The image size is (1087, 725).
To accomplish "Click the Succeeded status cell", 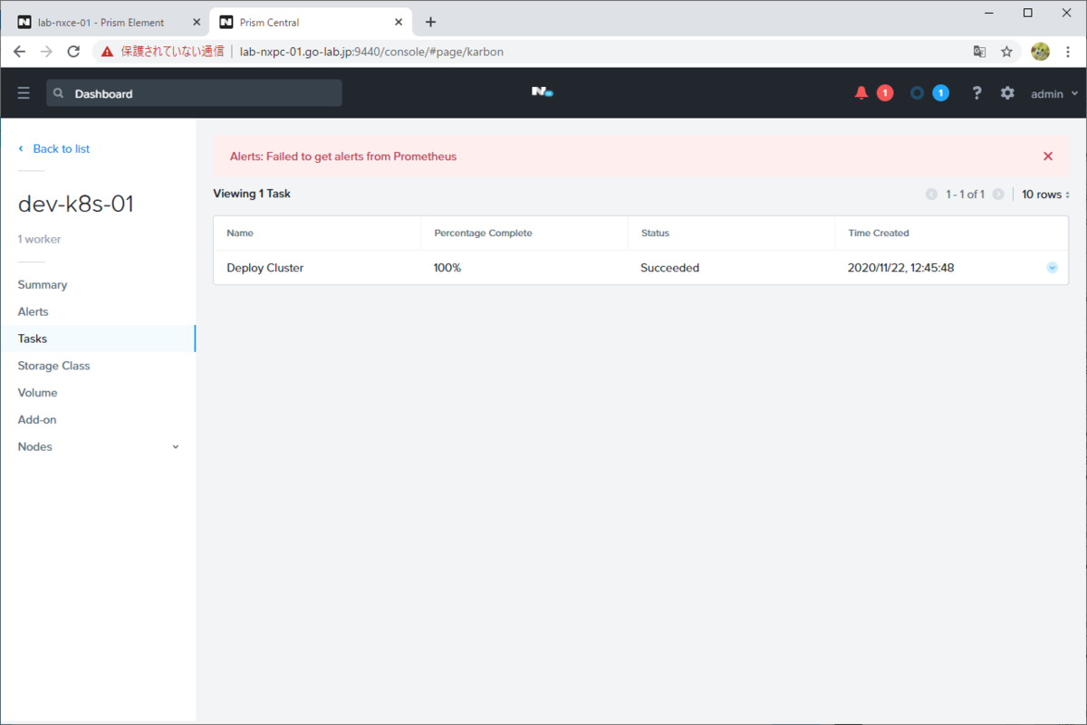I will pos(669,268).
